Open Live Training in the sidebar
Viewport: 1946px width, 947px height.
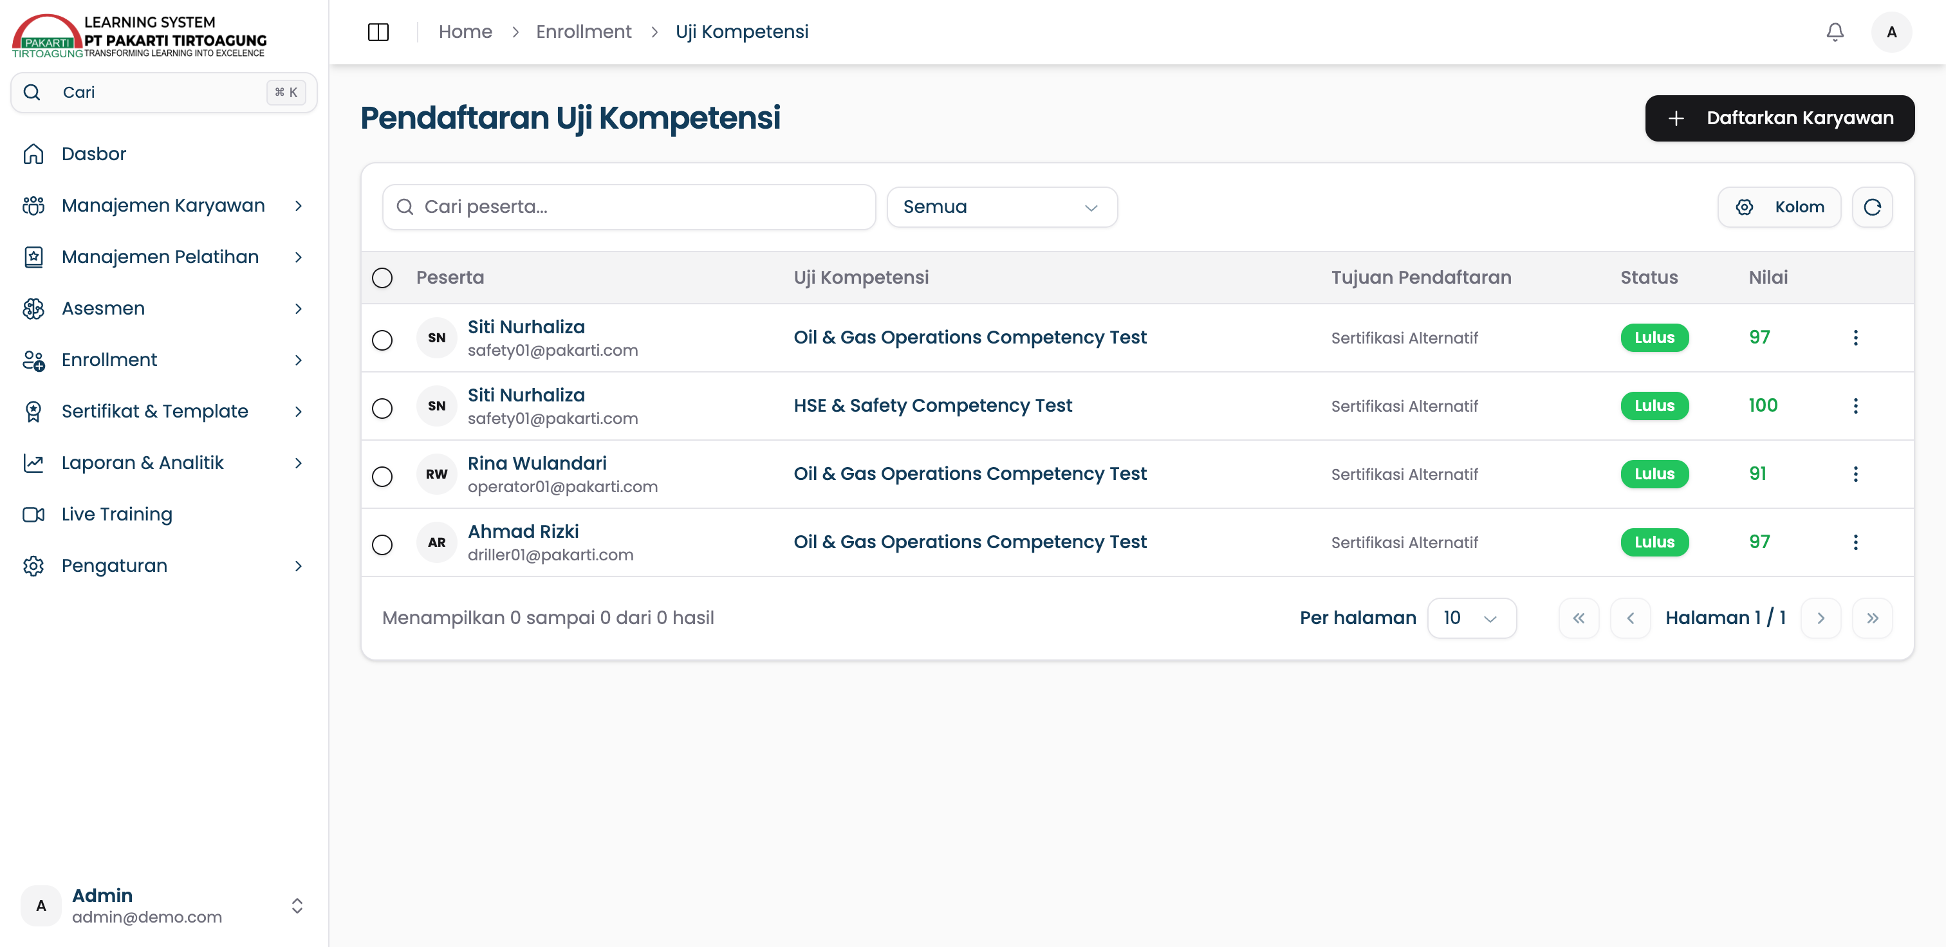pyautogui.click(x=164, y=514)
